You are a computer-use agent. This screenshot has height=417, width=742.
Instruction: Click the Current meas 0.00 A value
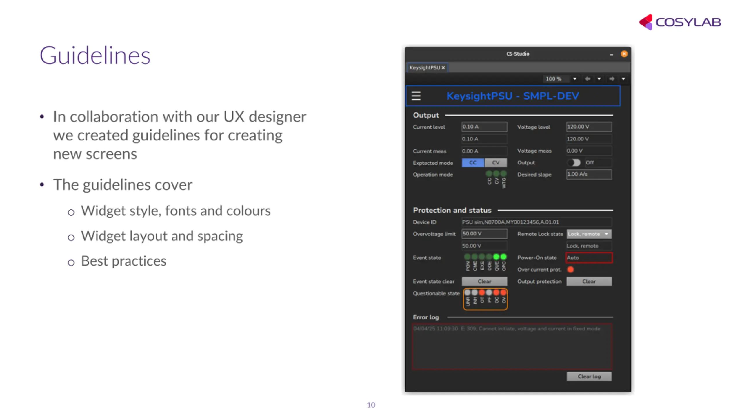(x=485, y=151)
